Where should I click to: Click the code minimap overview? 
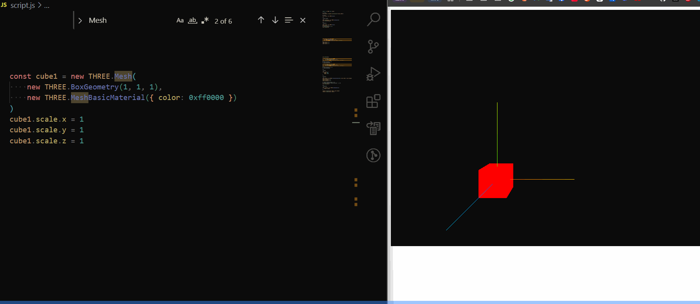click(x=337, y=52)
